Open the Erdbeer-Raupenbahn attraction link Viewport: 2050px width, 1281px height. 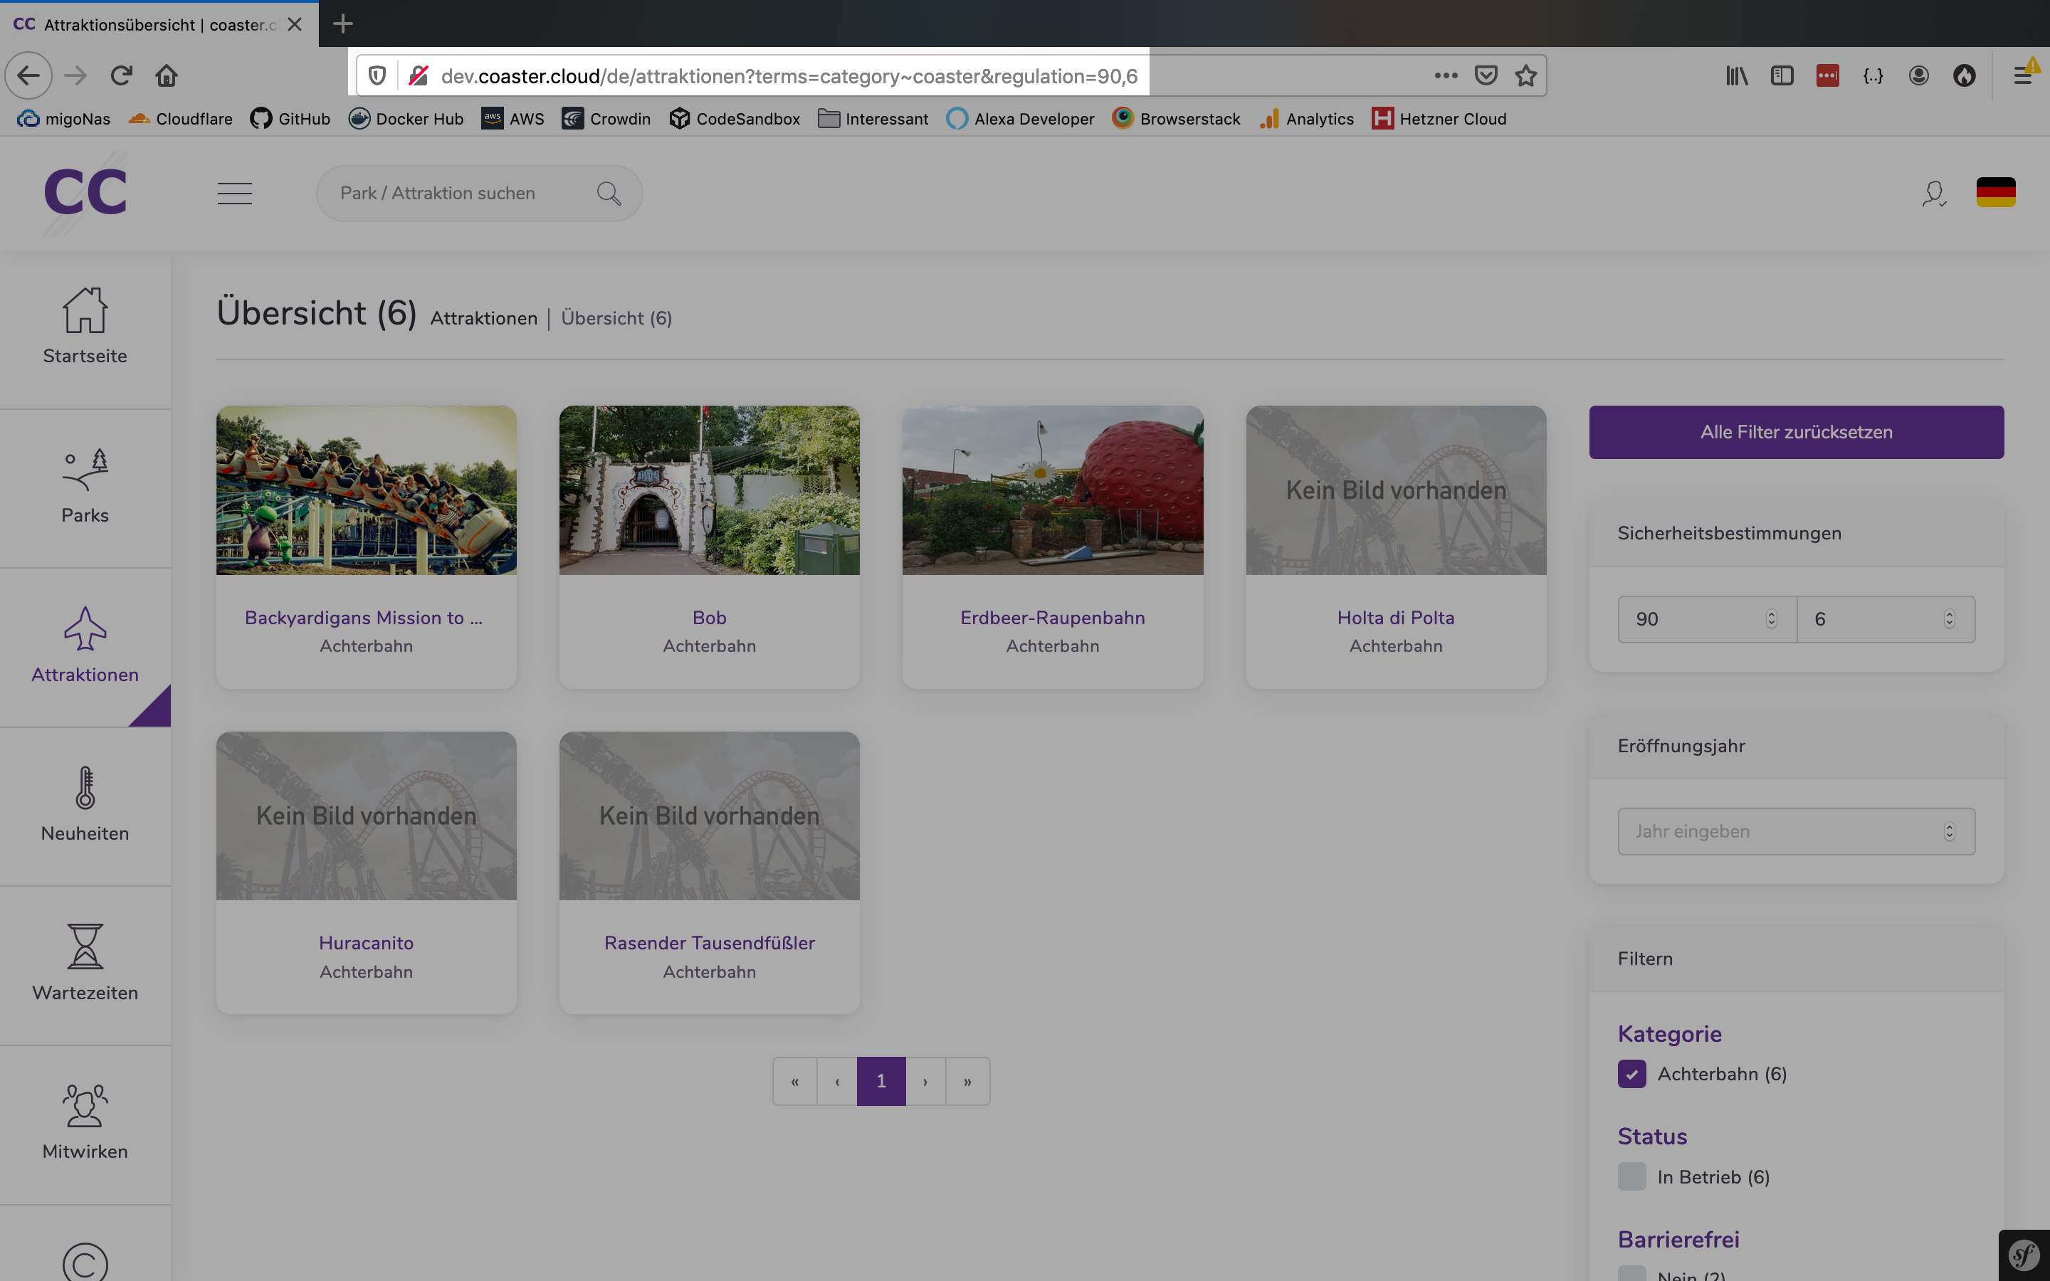pos(1052,618)
